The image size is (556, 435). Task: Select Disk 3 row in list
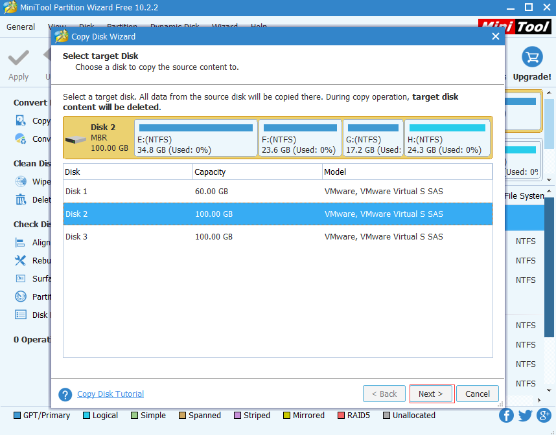tap(277, 237)
